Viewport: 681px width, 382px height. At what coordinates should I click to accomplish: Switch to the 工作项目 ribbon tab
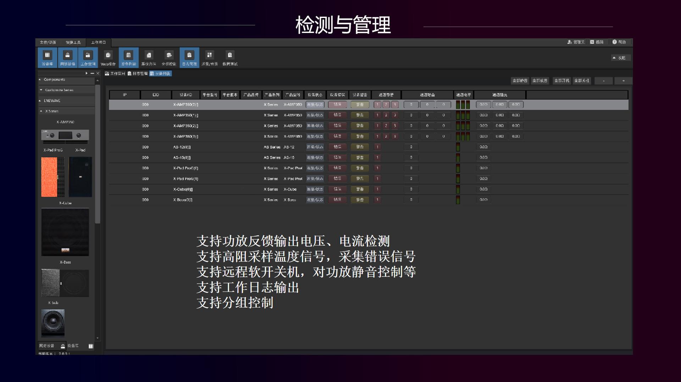click(x=99, y=42)
